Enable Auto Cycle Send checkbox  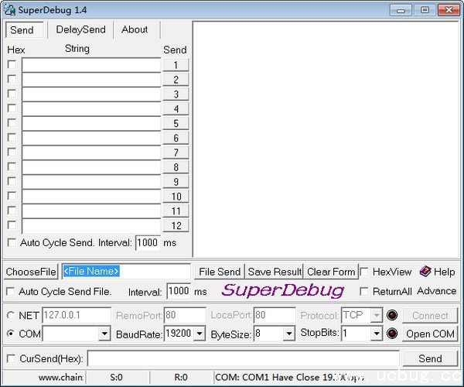tap(12, 243)
